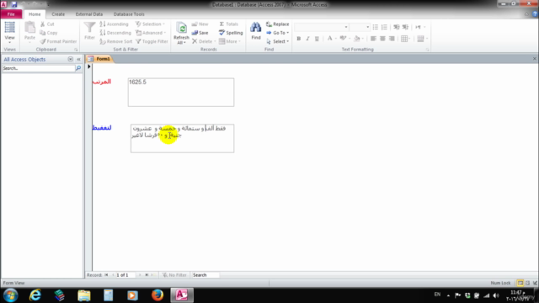This screenshot has width=539, height=303.
Task: Apply background fill color
Action: pyautogui.click(x=357, y=39)
